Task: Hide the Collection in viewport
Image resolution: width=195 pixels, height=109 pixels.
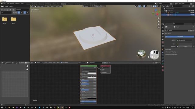Action: tap(191, 11)
